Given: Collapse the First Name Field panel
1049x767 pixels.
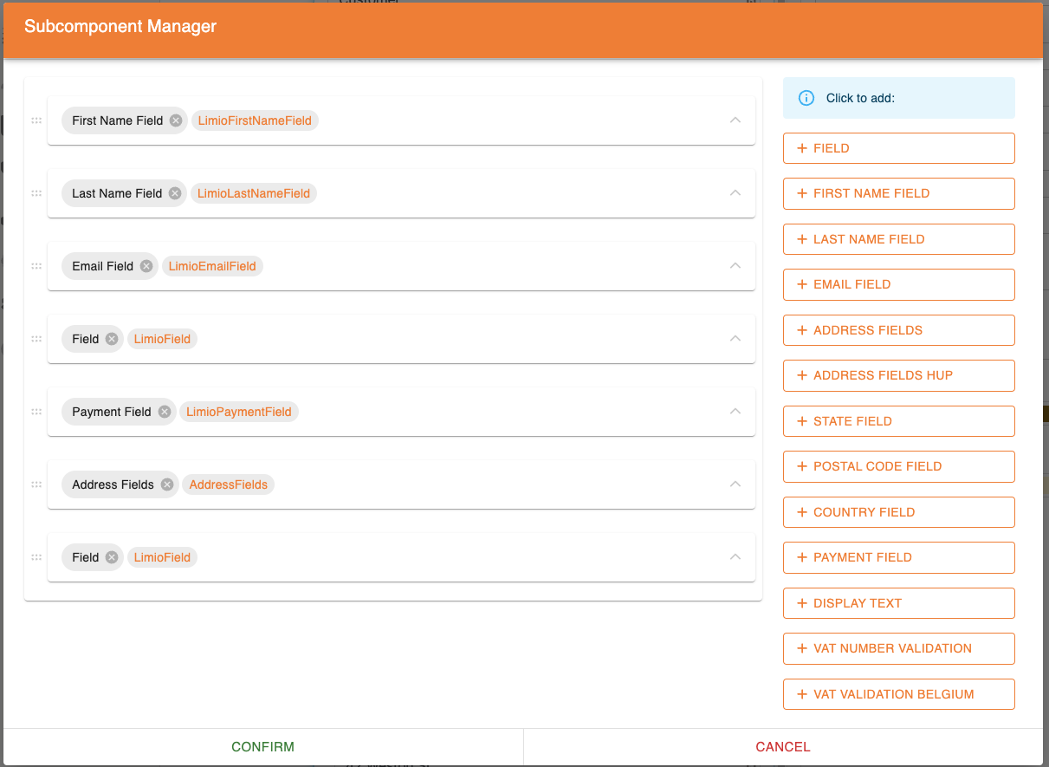Looking at the screenshot, I should pyautogui.click(x=735, y=120).
